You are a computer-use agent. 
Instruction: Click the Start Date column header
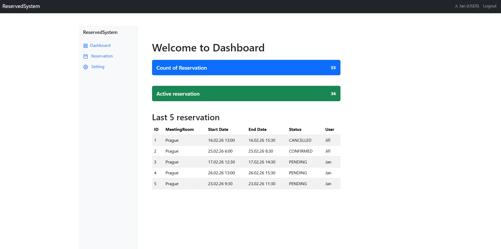218,129
